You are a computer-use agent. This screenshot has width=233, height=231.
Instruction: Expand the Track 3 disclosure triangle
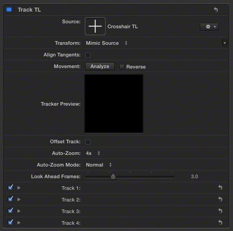click(19, 211)
